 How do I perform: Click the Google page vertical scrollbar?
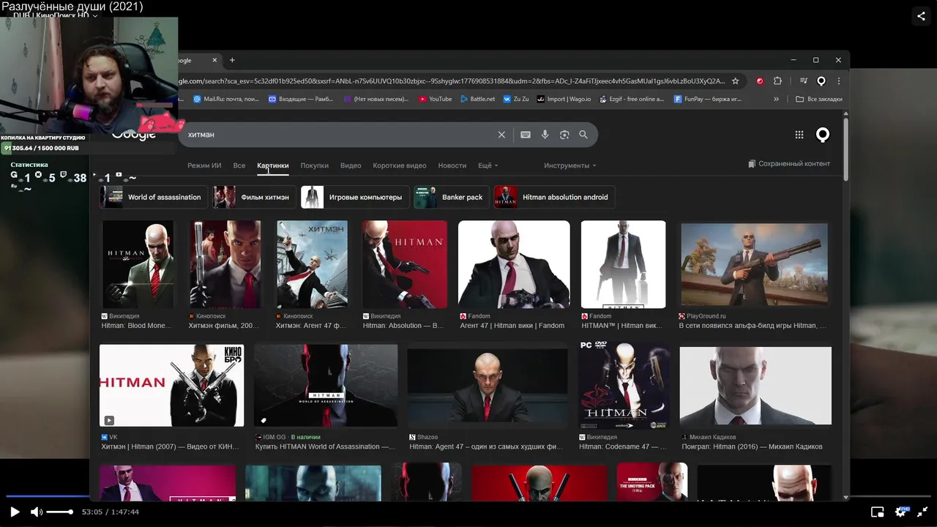click(x=846, y=150)
